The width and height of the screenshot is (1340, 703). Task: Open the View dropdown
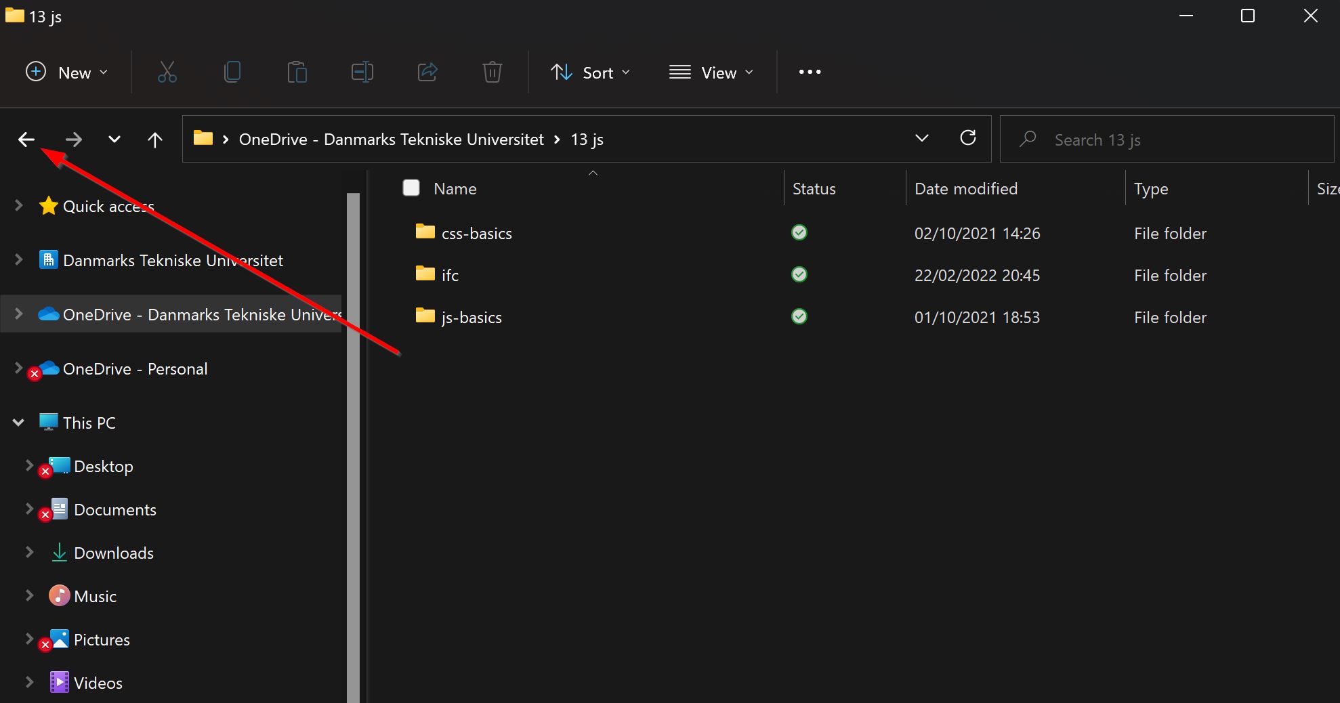[x=711, y=72]
